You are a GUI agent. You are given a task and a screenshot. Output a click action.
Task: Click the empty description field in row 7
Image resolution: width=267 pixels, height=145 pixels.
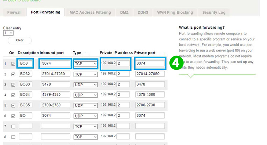(x=25, y=126)
